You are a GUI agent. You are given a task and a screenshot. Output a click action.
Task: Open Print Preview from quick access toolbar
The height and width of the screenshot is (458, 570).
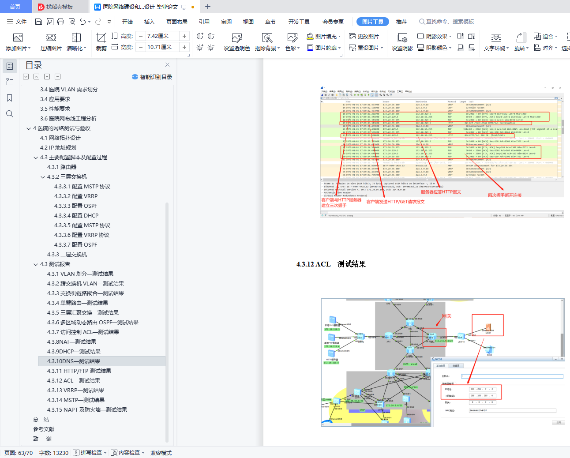coord(71,22)
